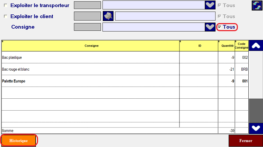The image size is (263, 147).
Task: Select the Palette Europe row
Action: pos(91,81)
